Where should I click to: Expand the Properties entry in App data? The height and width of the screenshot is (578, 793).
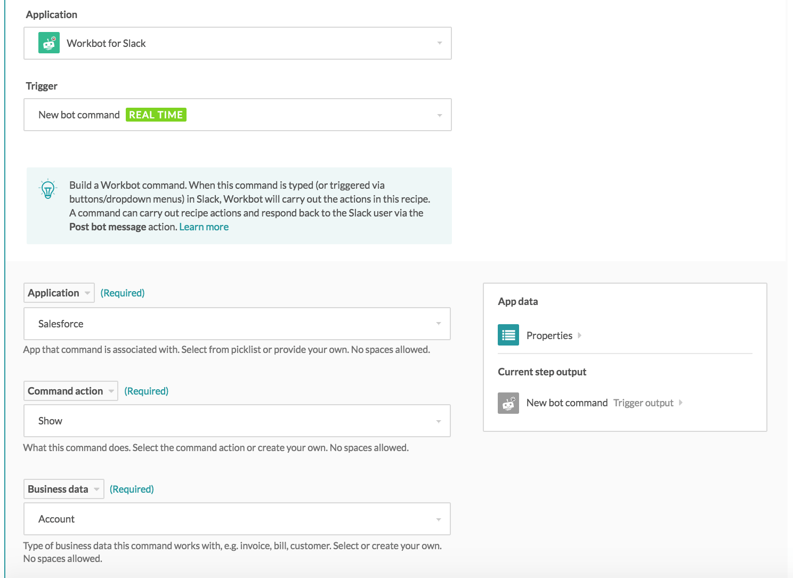coord(579,335)
